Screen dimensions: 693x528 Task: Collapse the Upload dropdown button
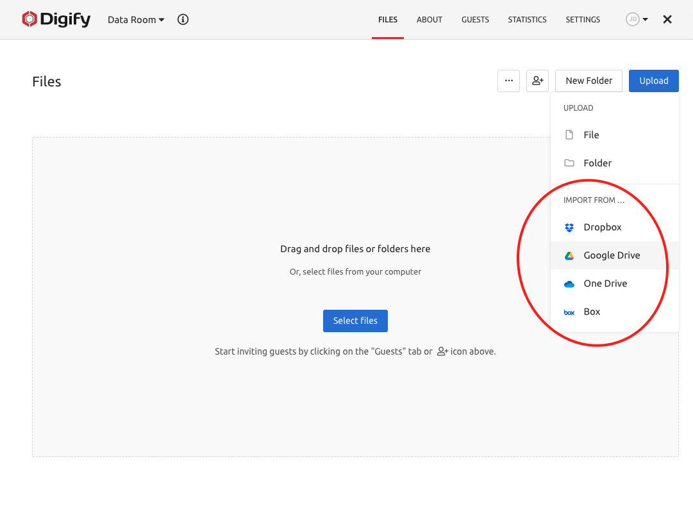click(653, 81)
